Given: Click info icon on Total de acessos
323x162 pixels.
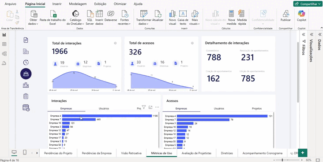Looking at the screenshot, I should click(x=192, y=43).
